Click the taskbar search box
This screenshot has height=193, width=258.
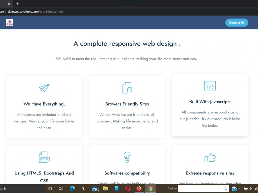tap(22, 189)
